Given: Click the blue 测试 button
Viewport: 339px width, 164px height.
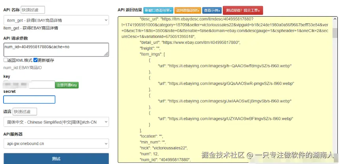Looking at the screenshot, I should (x=56, y=158).
